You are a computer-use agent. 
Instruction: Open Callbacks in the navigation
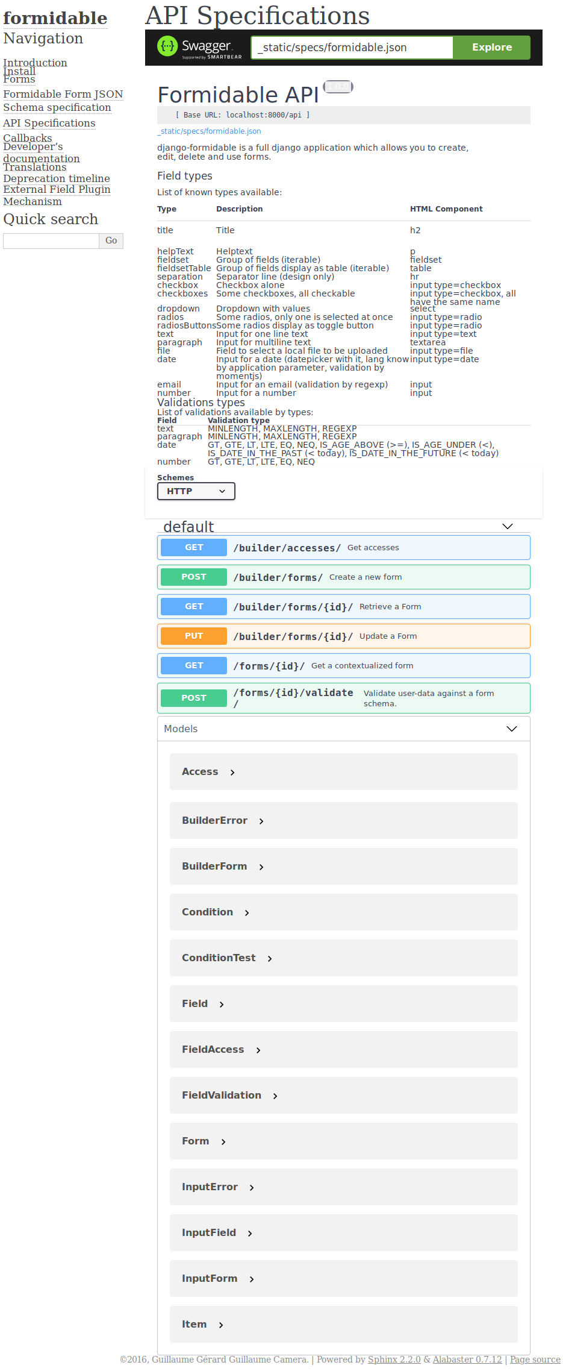pyautogui.click(x=28, y=138)
